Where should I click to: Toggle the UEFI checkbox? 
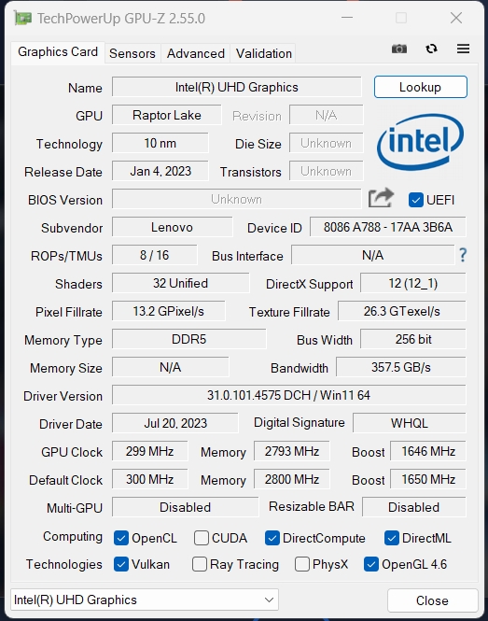[415, 200]
